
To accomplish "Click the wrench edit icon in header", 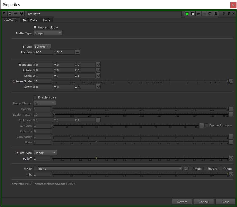I will [x=21, y=14].
